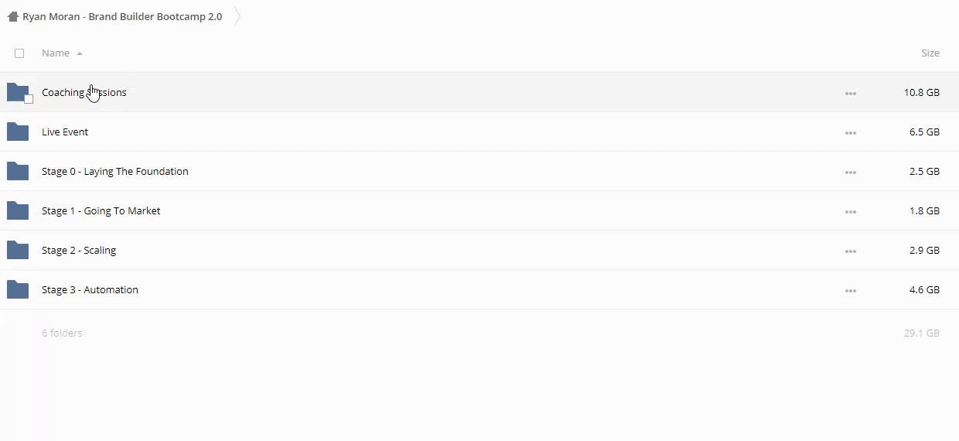Image resolution: width=959 pixels, height=441 pixels.
Task: Open the Live Event folder name
Action: pos(65,132)
